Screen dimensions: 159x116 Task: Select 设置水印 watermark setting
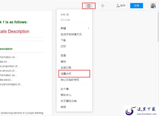(66, 74)
